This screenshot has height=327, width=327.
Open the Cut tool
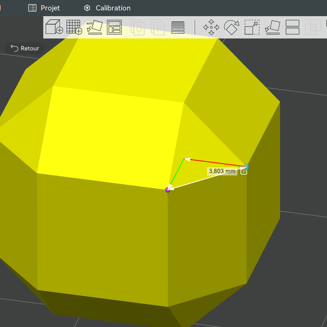tap(292, 27)
